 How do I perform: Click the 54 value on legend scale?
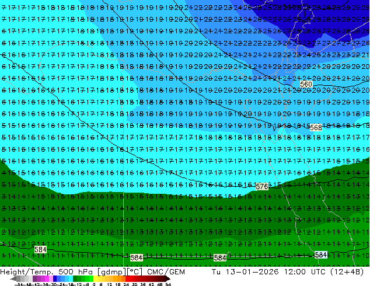pos(168,285)
